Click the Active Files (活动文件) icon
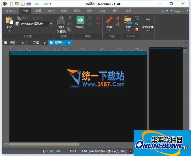 pos(148,20)
